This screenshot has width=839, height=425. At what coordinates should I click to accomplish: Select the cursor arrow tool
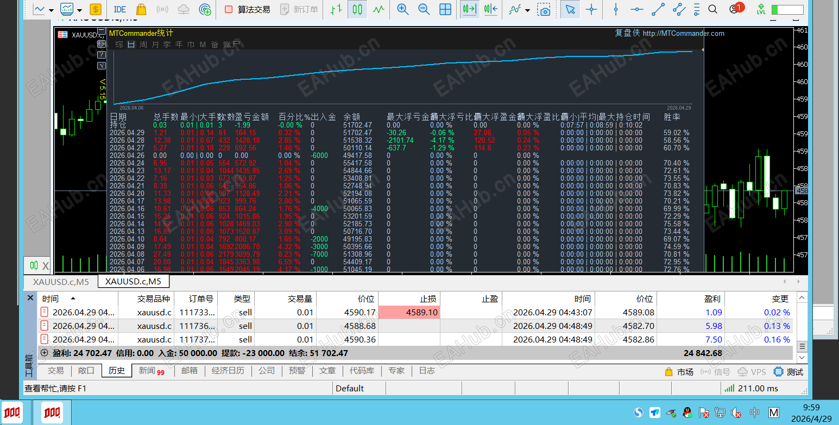570,9
